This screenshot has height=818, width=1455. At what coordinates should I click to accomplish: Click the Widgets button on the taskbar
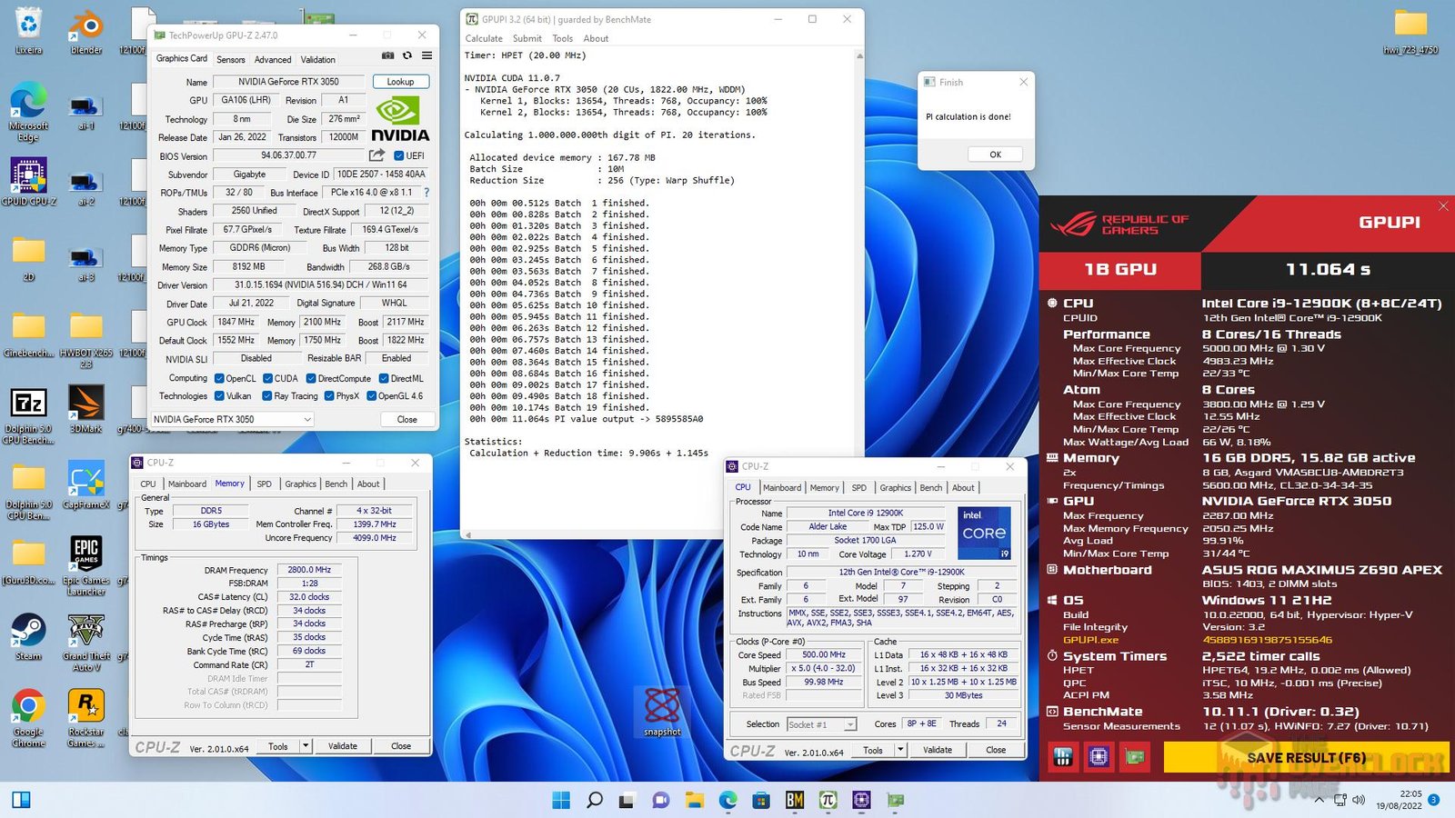coord(21,800)
